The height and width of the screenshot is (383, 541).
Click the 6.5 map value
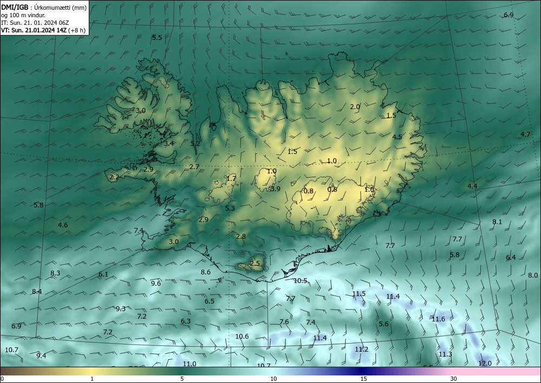[x=209, y=301]
